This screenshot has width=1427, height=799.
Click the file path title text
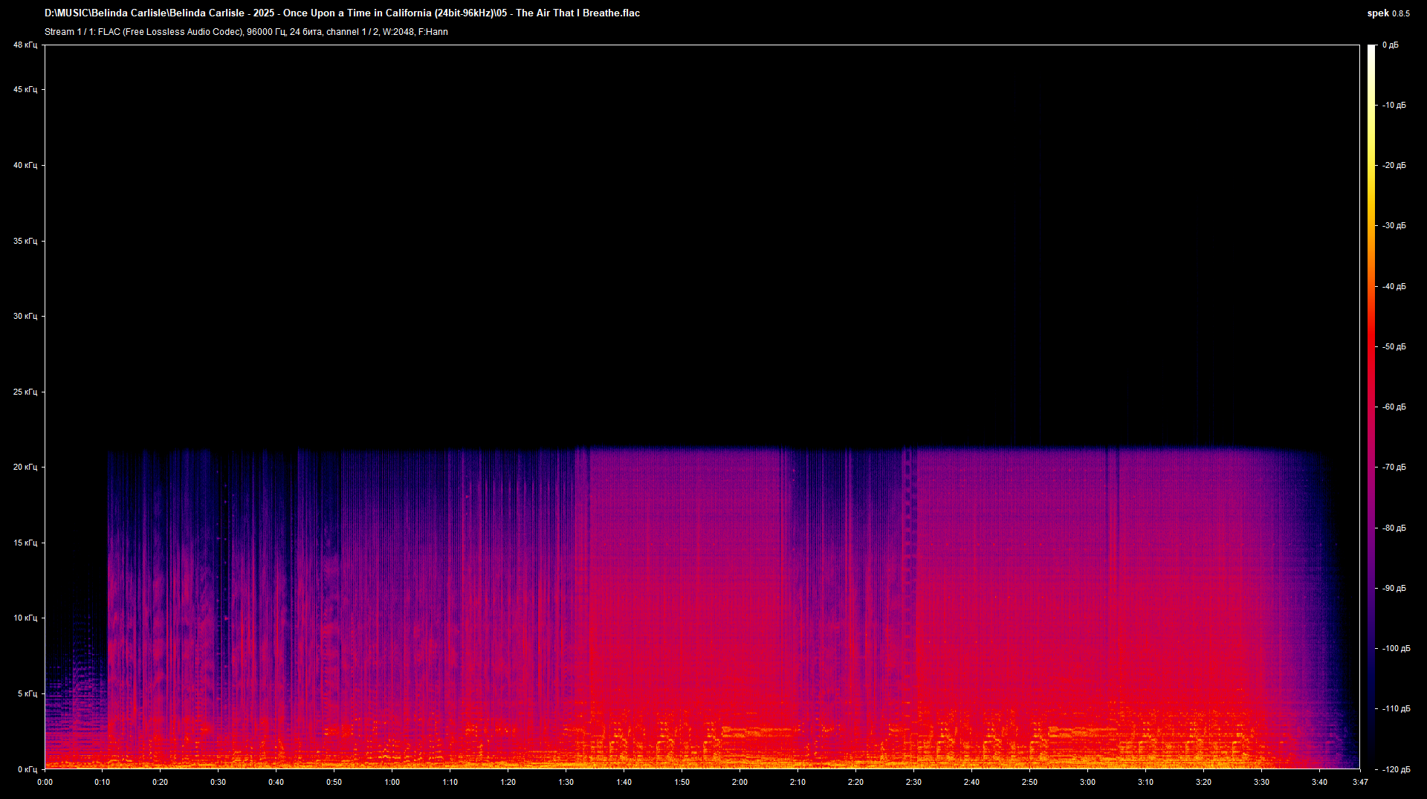tap(342, 13)
